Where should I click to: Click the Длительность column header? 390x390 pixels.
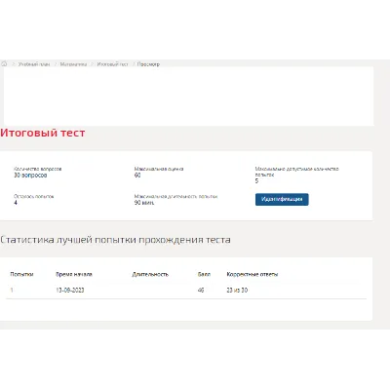pos(150,274)
